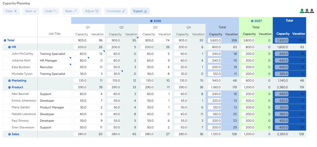
Task: Save changes with the Save button
Action: (x=31, y=11)
